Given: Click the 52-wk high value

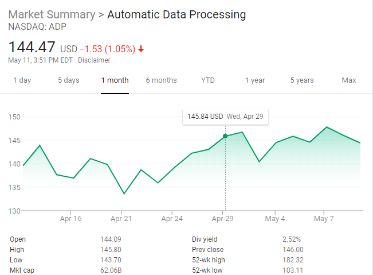Looking at the screenshot, I should point(293,259).
